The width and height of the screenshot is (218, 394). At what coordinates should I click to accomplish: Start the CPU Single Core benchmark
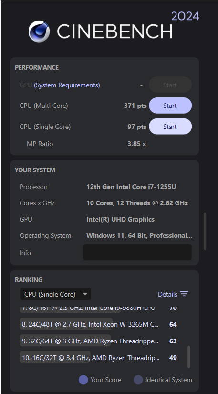pos(170,127)
